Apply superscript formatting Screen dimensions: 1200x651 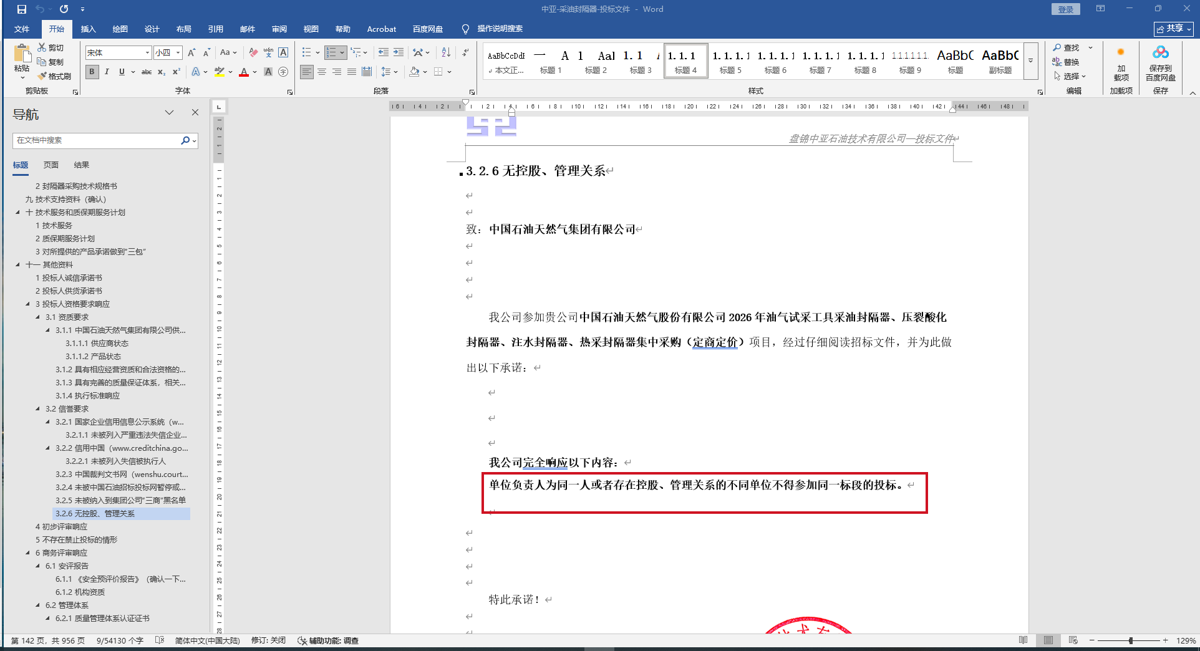pos(177,72)
